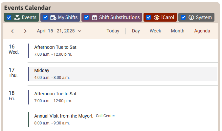Switch to Week view
Viewport: 222px width, 131px height.
tap(155, 31)
